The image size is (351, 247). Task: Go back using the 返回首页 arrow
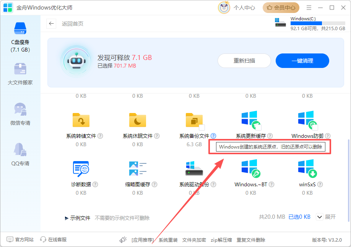point(52,24)
